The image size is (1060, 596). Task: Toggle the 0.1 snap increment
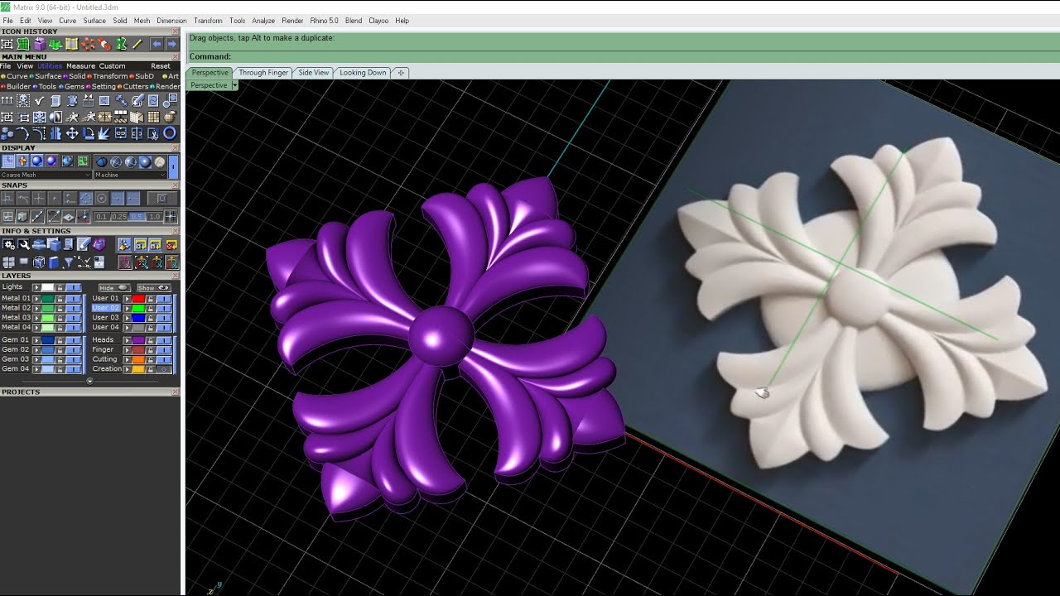click(x=101, y=217)
